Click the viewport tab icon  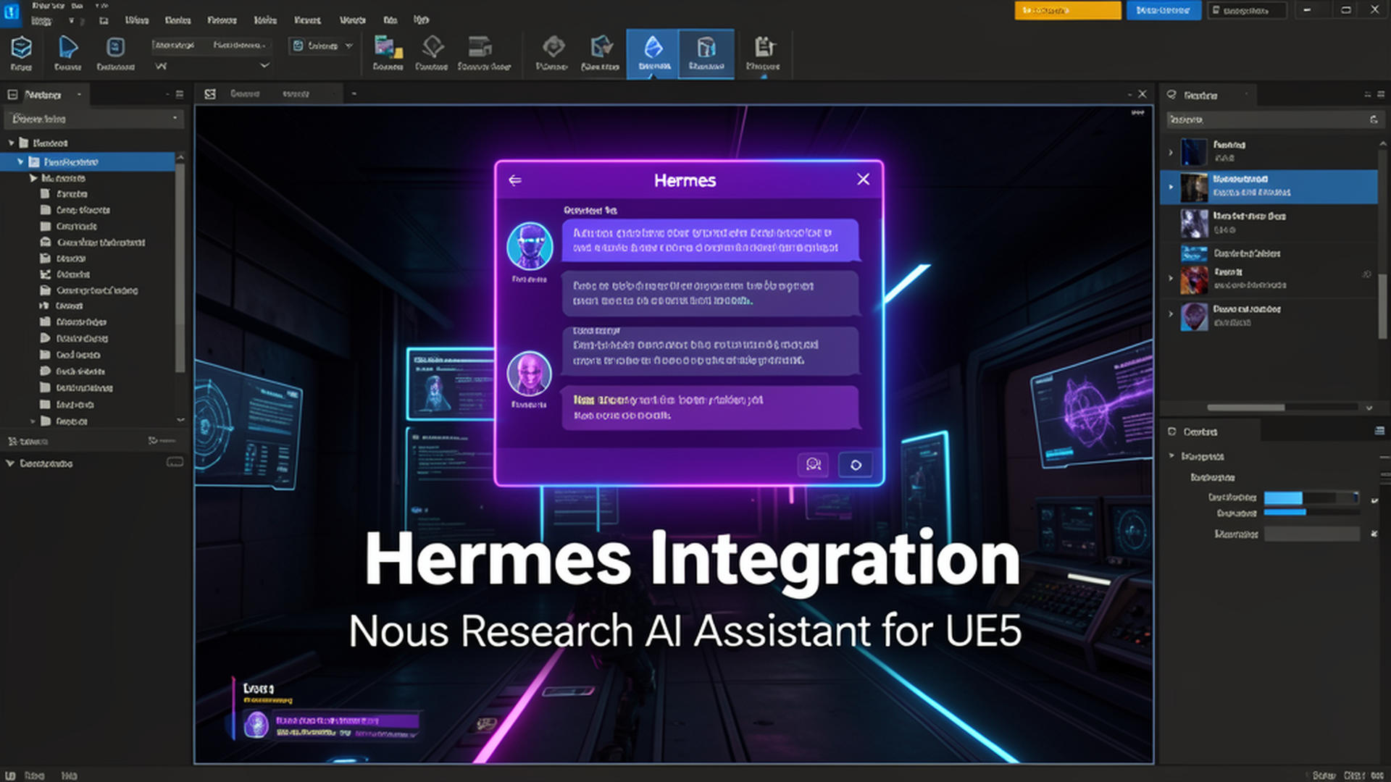point(210,94)
